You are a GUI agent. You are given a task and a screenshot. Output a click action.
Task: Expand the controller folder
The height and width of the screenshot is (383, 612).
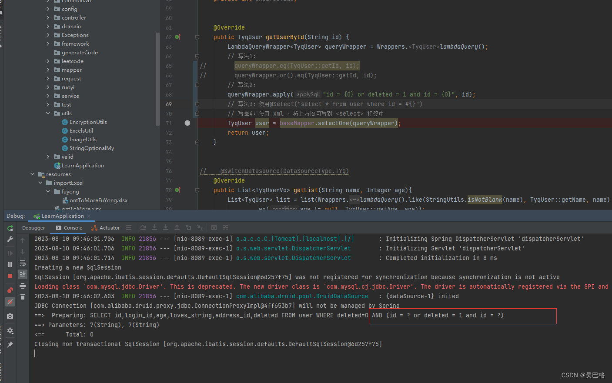[x=48, y=18]
